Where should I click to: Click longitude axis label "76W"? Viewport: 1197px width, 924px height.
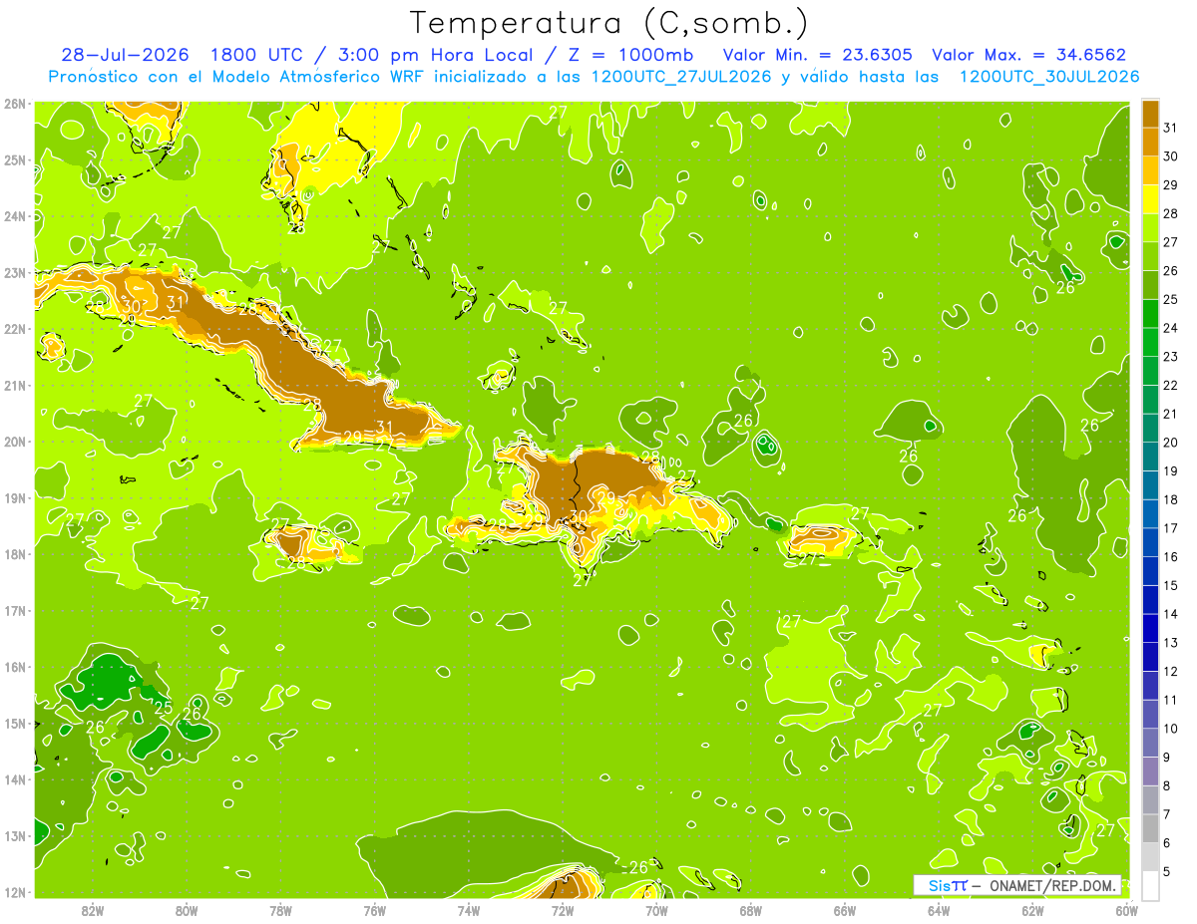(x=374, y=911)
